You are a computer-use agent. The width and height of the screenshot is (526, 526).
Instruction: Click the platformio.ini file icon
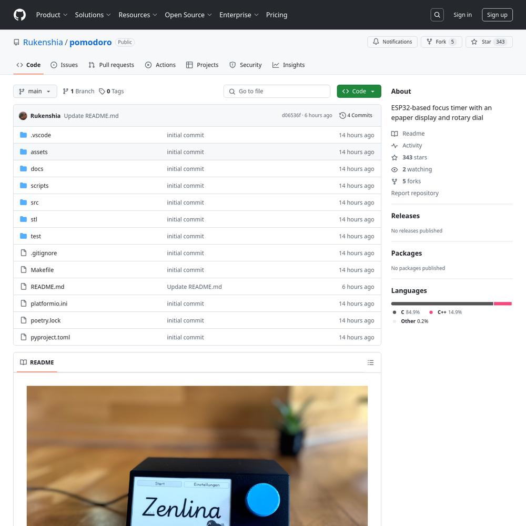point(24,304)
